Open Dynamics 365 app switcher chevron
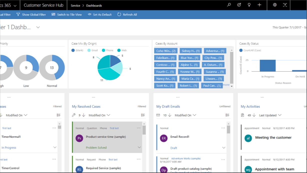This screenshot has height=173, width=307. (x=15, y=5)
